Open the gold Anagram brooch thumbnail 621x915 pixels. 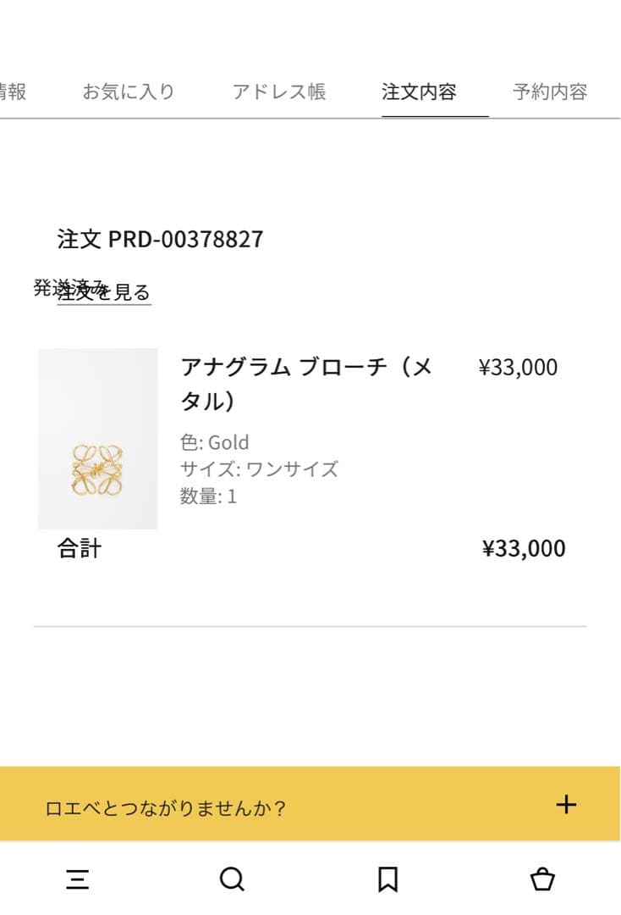pyautogui.click(x=98, y=439)
